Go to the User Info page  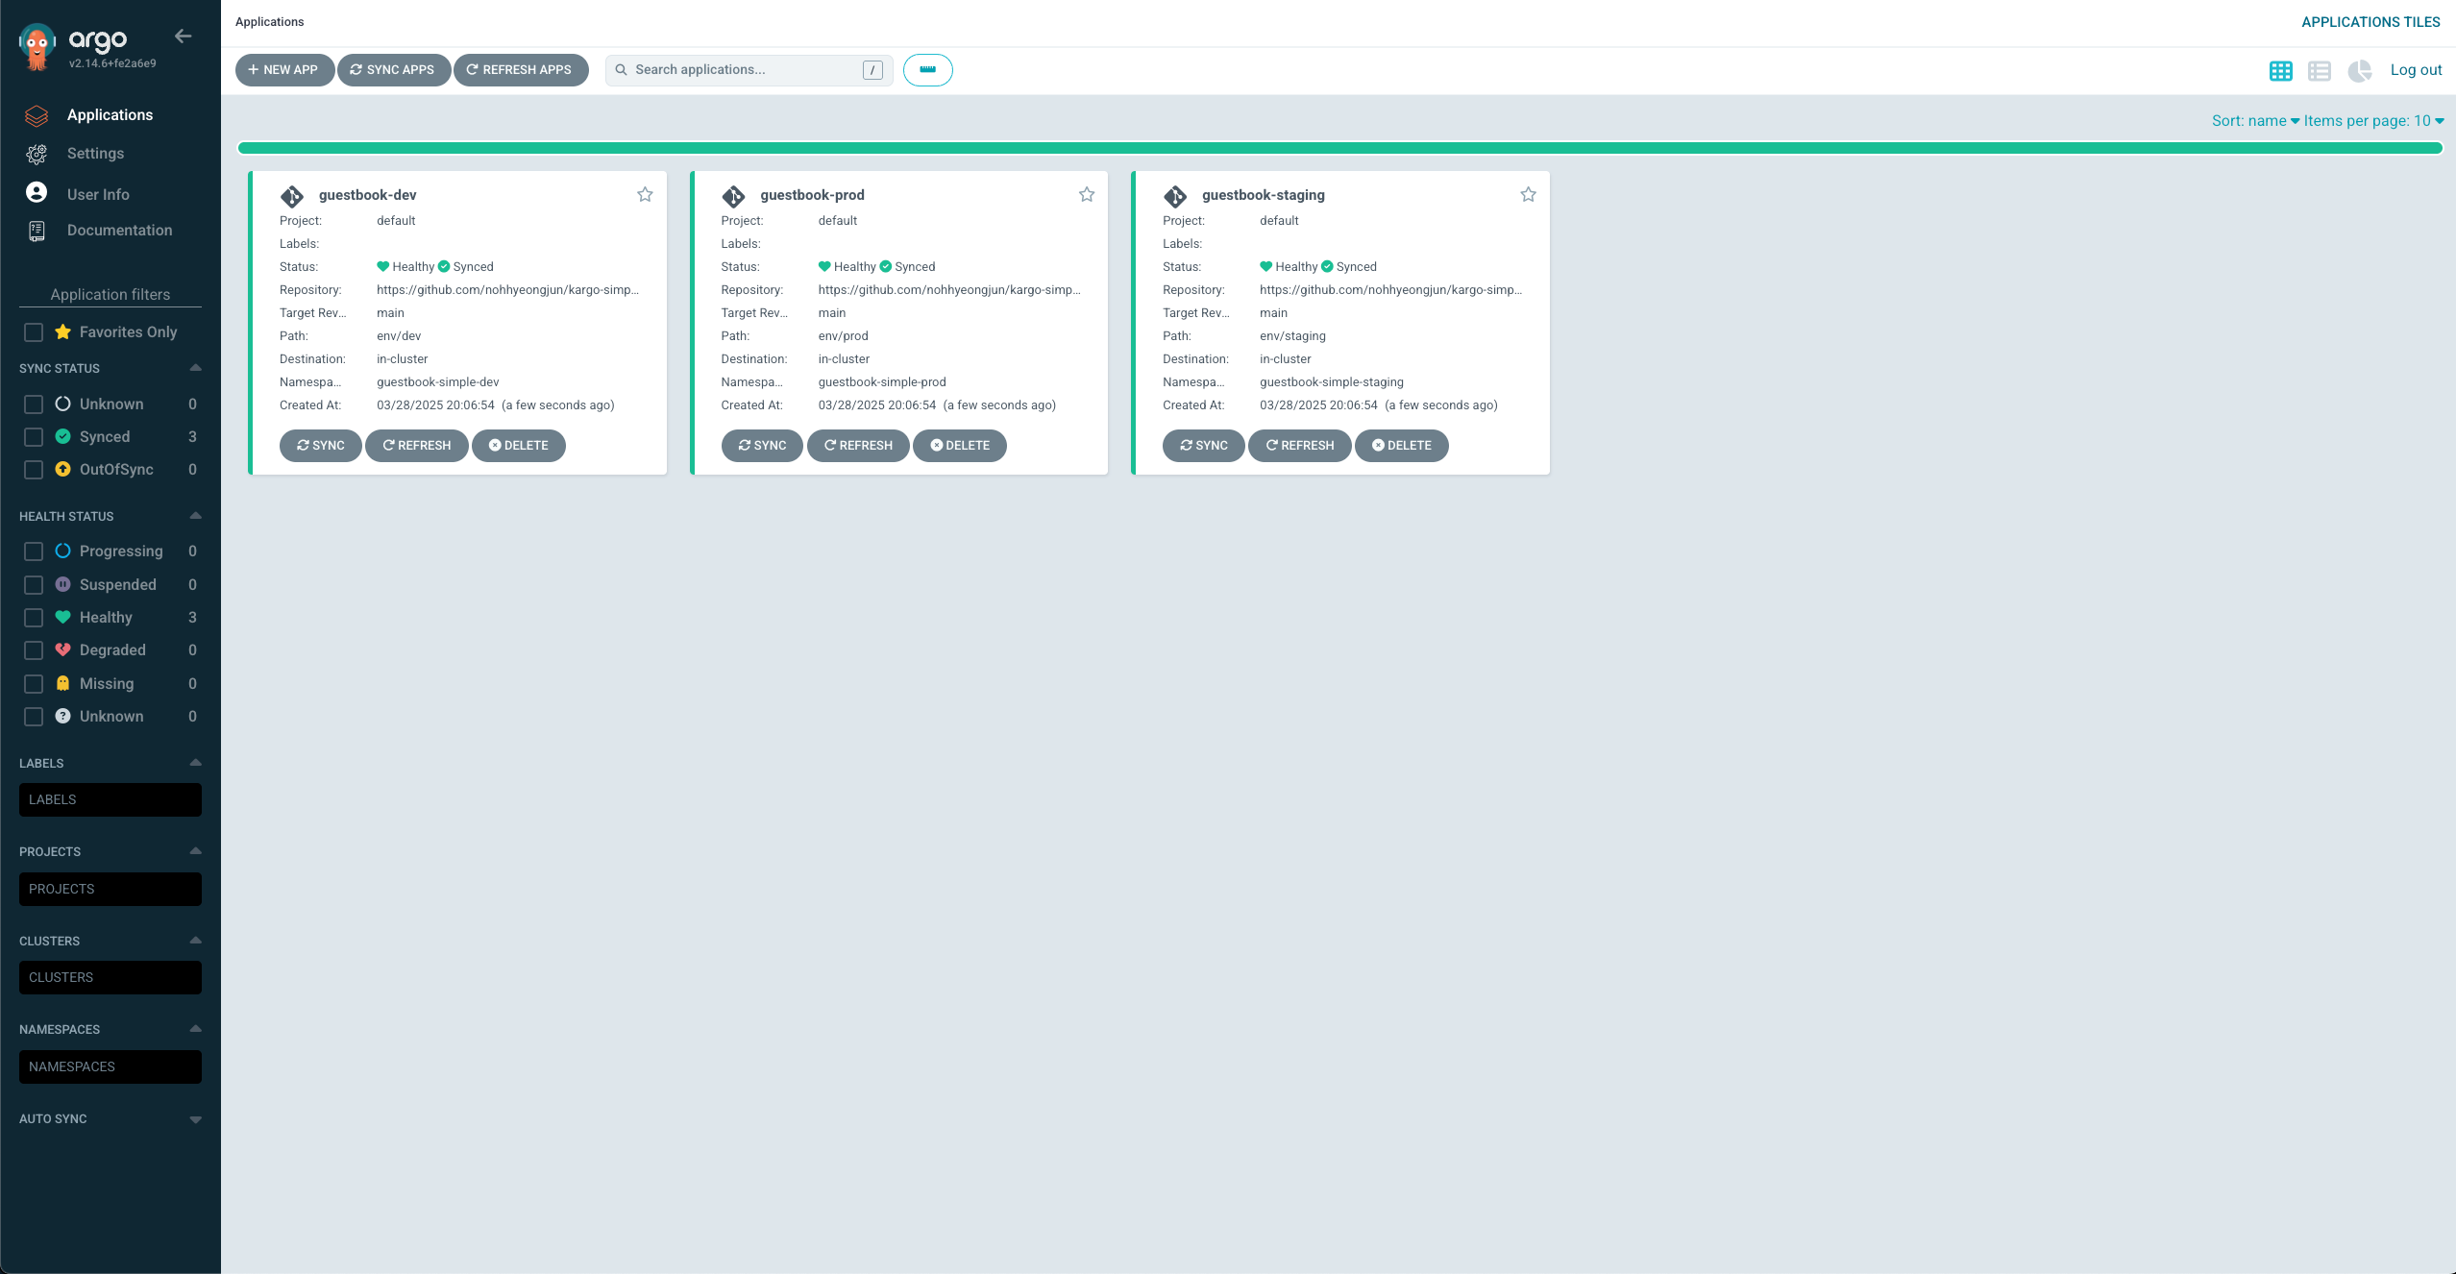coord(97,194)
